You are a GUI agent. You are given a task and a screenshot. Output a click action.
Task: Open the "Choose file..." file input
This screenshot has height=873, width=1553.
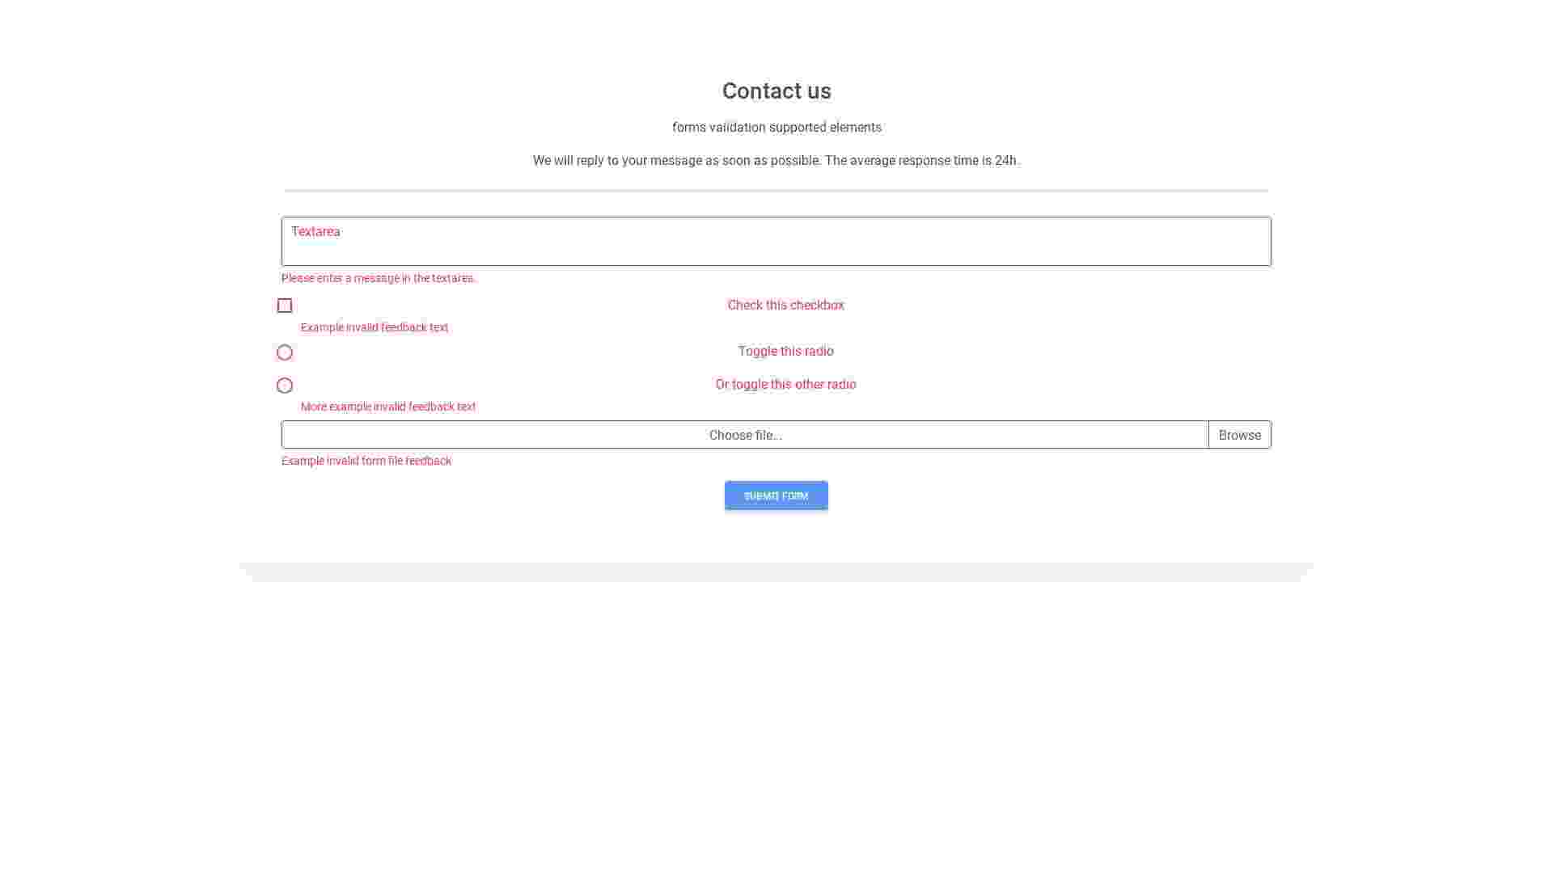click(x=744, y=435)
